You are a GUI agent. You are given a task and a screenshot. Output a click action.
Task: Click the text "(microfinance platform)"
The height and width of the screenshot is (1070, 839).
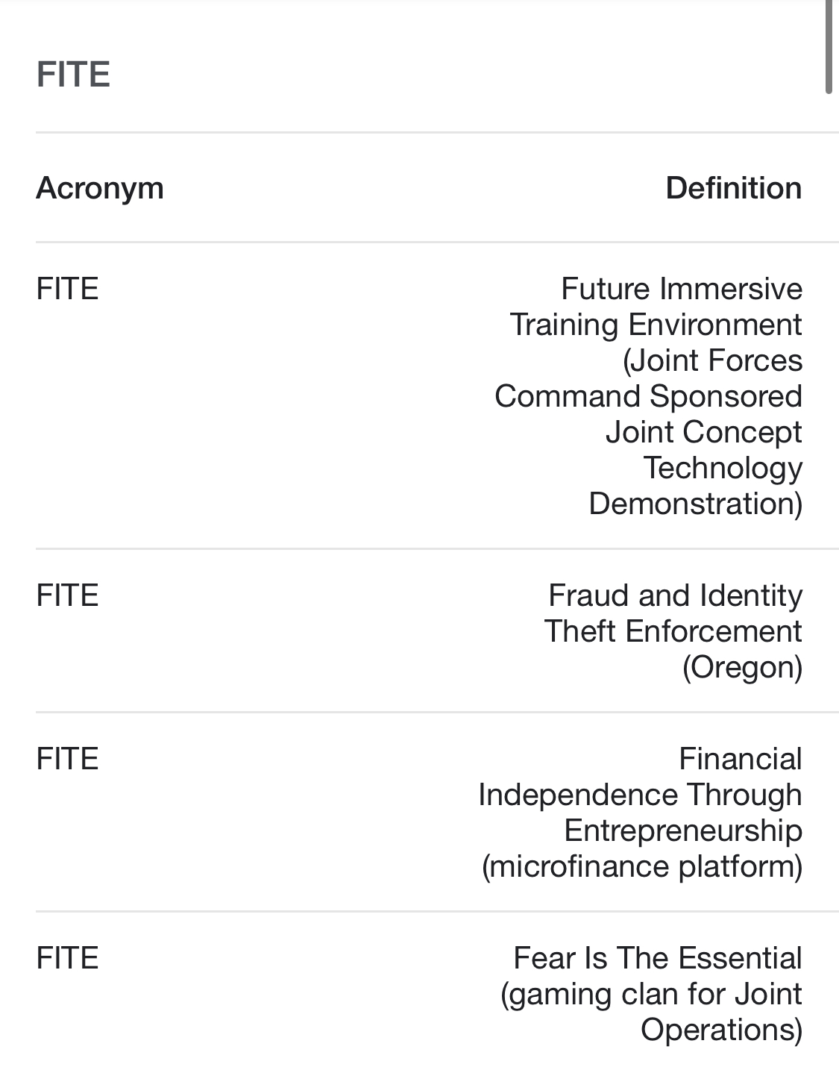pos(642,866)
